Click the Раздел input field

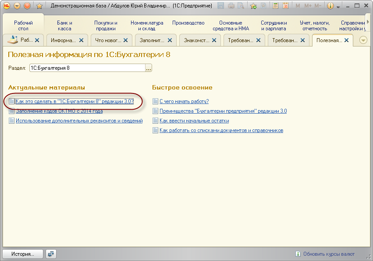(87, 68)
